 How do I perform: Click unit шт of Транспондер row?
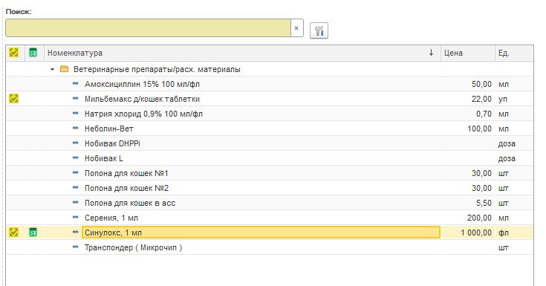pos(504,247)
